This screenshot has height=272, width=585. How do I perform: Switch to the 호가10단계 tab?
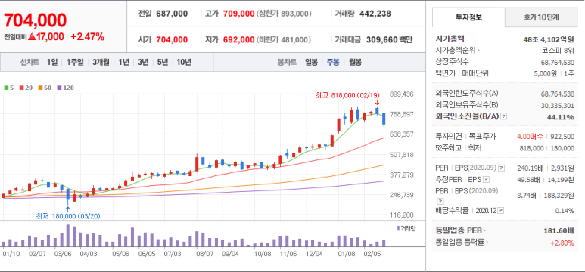coord(541,17)
